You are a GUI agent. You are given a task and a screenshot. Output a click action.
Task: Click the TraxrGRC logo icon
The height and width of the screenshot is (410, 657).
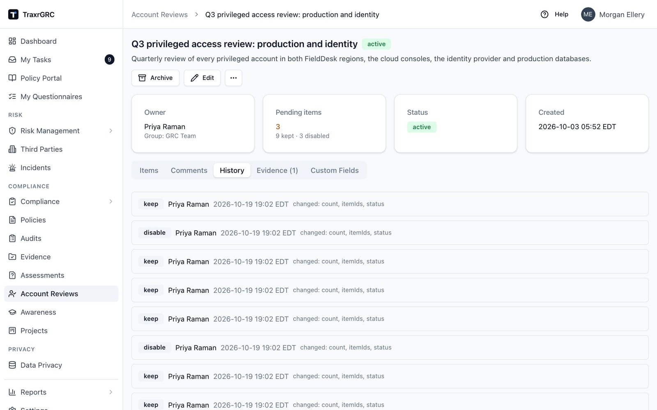(x=13, y=14)
